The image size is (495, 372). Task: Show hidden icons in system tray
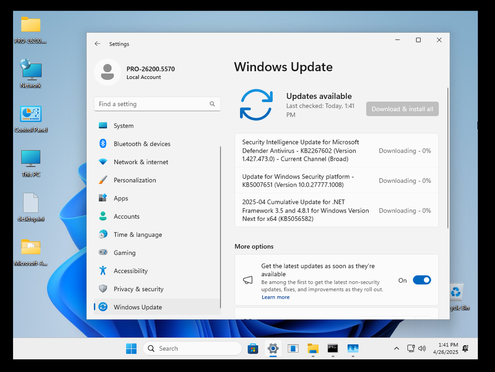pyautogui.click(x=396, y=348)
